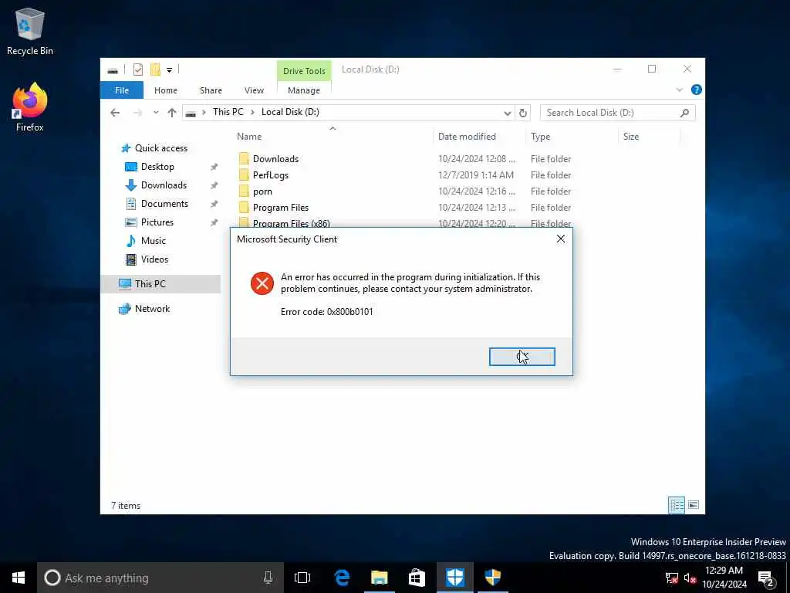Open the Windows Defender blue shield taskbar icon

pyautogui.click(x=455, y=578)
